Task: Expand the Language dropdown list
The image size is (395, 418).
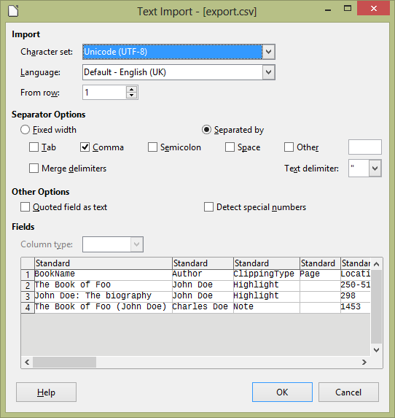Action: click(268, 72)
